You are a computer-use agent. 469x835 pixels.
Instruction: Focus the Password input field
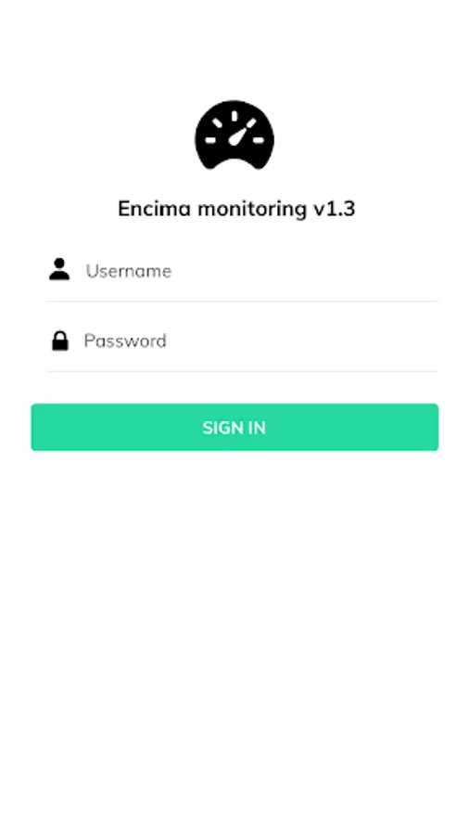(243, 340)
